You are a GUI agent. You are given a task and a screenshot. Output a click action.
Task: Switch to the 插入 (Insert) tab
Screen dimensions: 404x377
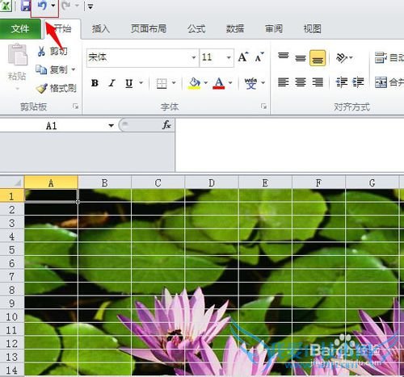[101, 28]
